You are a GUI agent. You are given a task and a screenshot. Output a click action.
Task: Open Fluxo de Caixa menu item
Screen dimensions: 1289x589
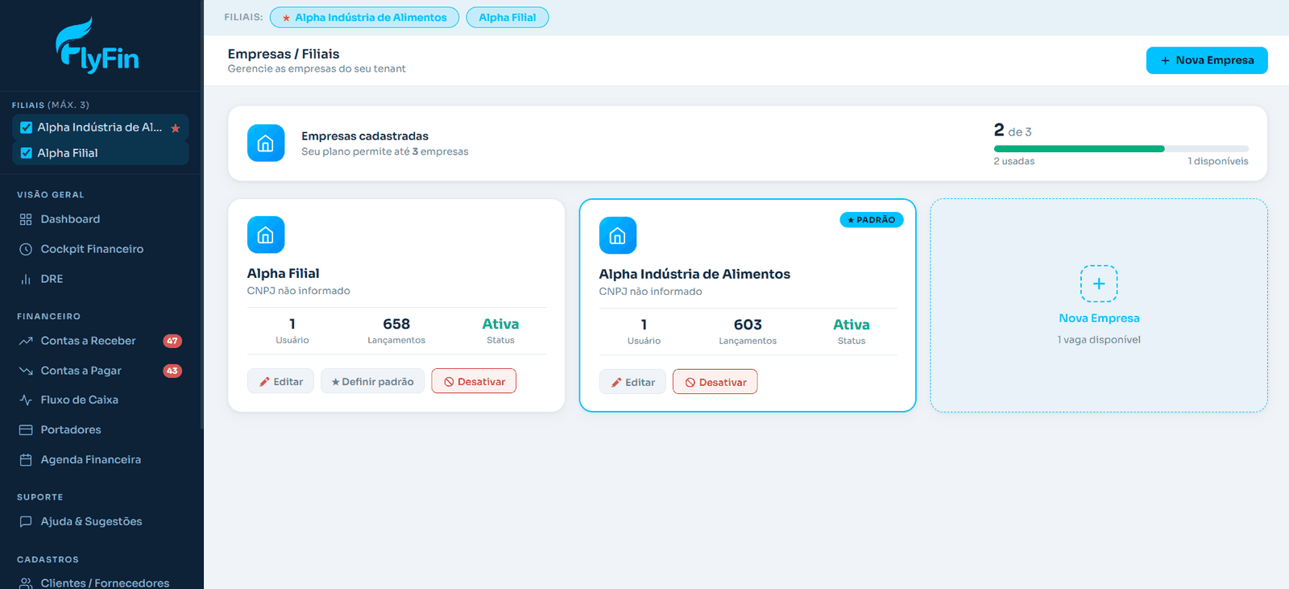[101, 400]
